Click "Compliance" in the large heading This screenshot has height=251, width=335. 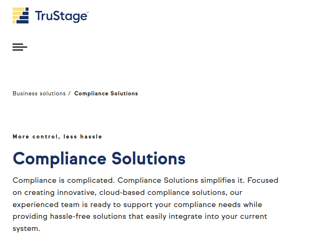[x=59, y=159]
